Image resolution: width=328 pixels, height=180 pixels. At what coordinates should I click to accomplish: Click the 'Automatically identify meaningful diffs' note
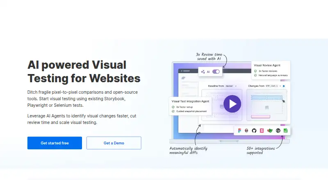pyautogui.click(x=188, y=151)
